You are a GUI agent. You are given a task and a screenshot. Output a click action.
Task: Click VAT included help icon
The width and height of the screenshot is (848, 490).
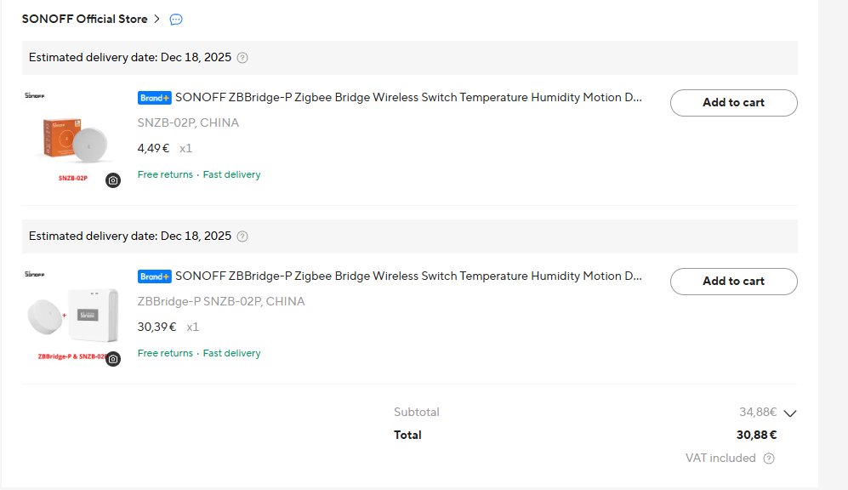[x=769, y=459]
